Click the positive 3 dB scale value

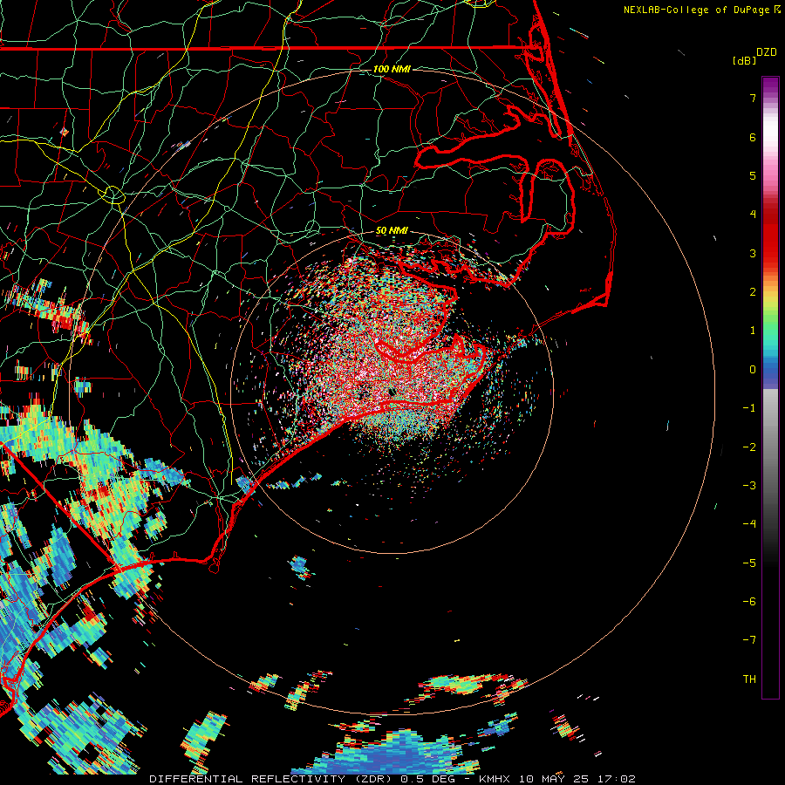(x=753, y=253)
